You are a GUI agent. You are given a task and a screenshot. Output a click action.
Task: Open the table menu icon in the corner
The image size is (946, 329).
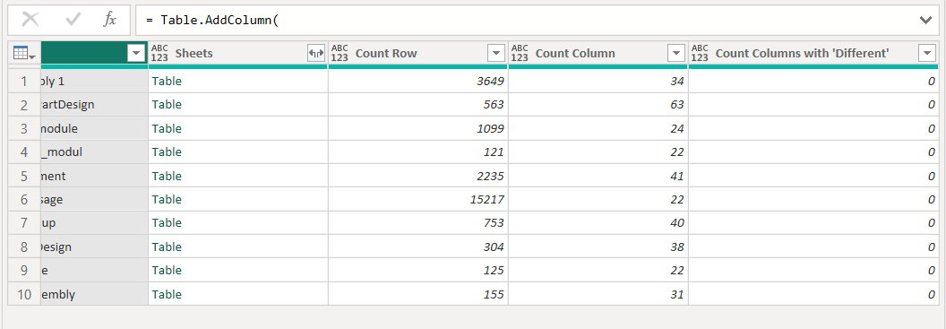tap(24, 54)
